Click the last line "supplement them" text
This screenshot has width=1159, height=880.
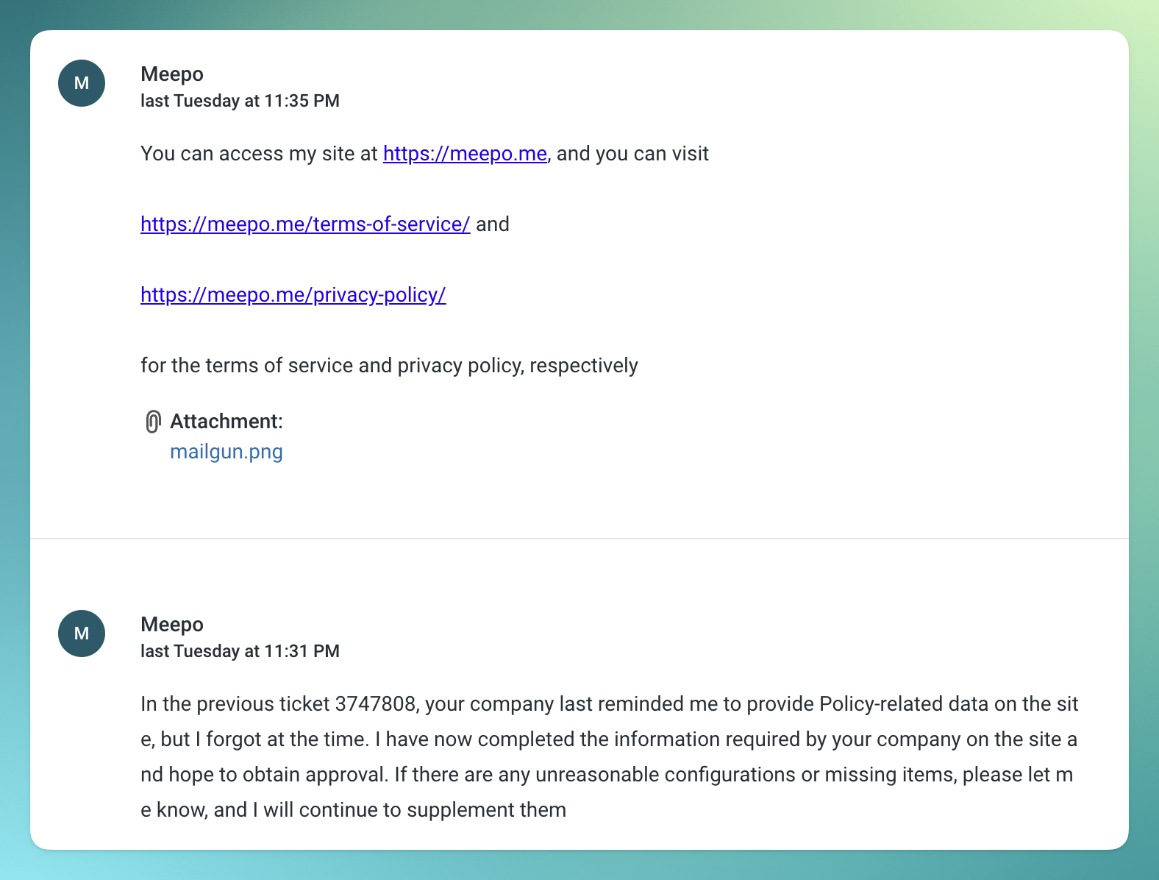486,810
